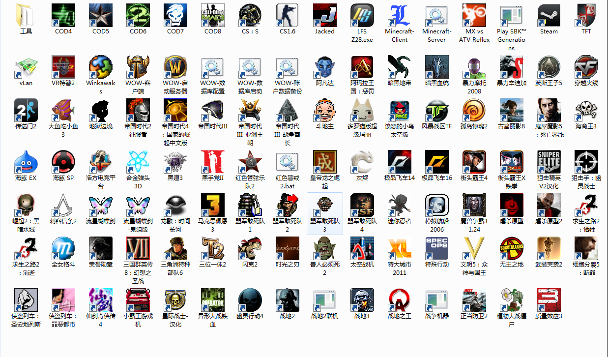Select the Minecraft-Client shortcut
Screen dimensions: 608x357
tap(400, 16)
